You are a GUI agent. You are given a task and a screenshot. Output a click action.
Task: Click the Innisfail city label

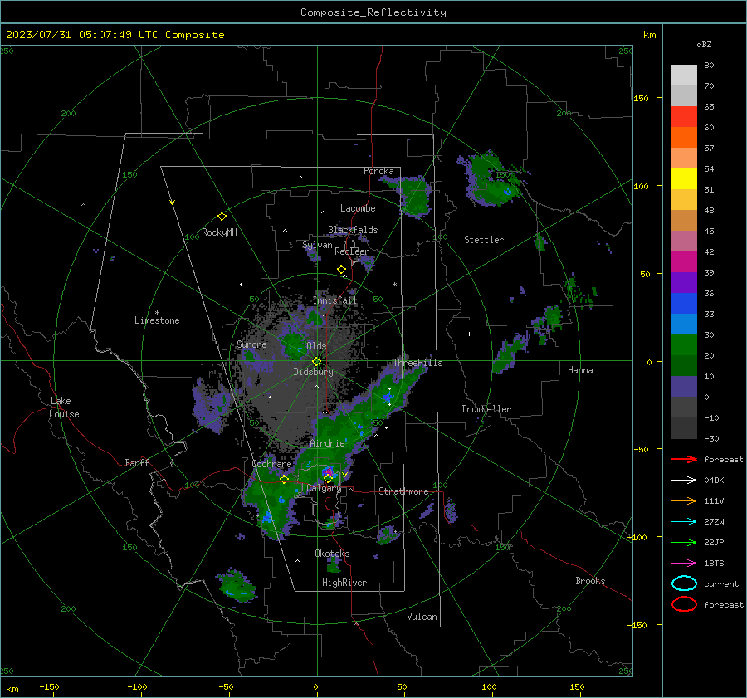(x=334, y=300)
